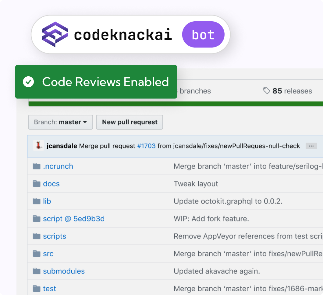The image size is (323, 295).
Task: Click folder icon next to docs
Action: tap(37, 184)
